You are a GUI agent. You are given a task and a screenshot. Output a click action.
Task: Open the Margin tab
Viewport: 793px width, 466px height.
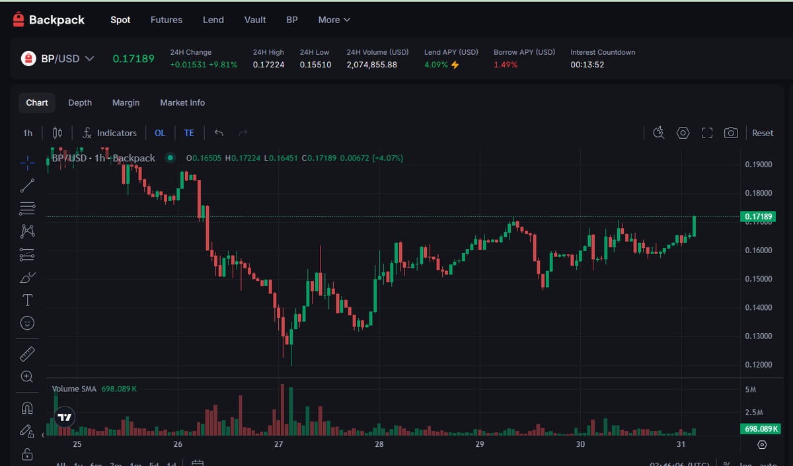point(126,102)
